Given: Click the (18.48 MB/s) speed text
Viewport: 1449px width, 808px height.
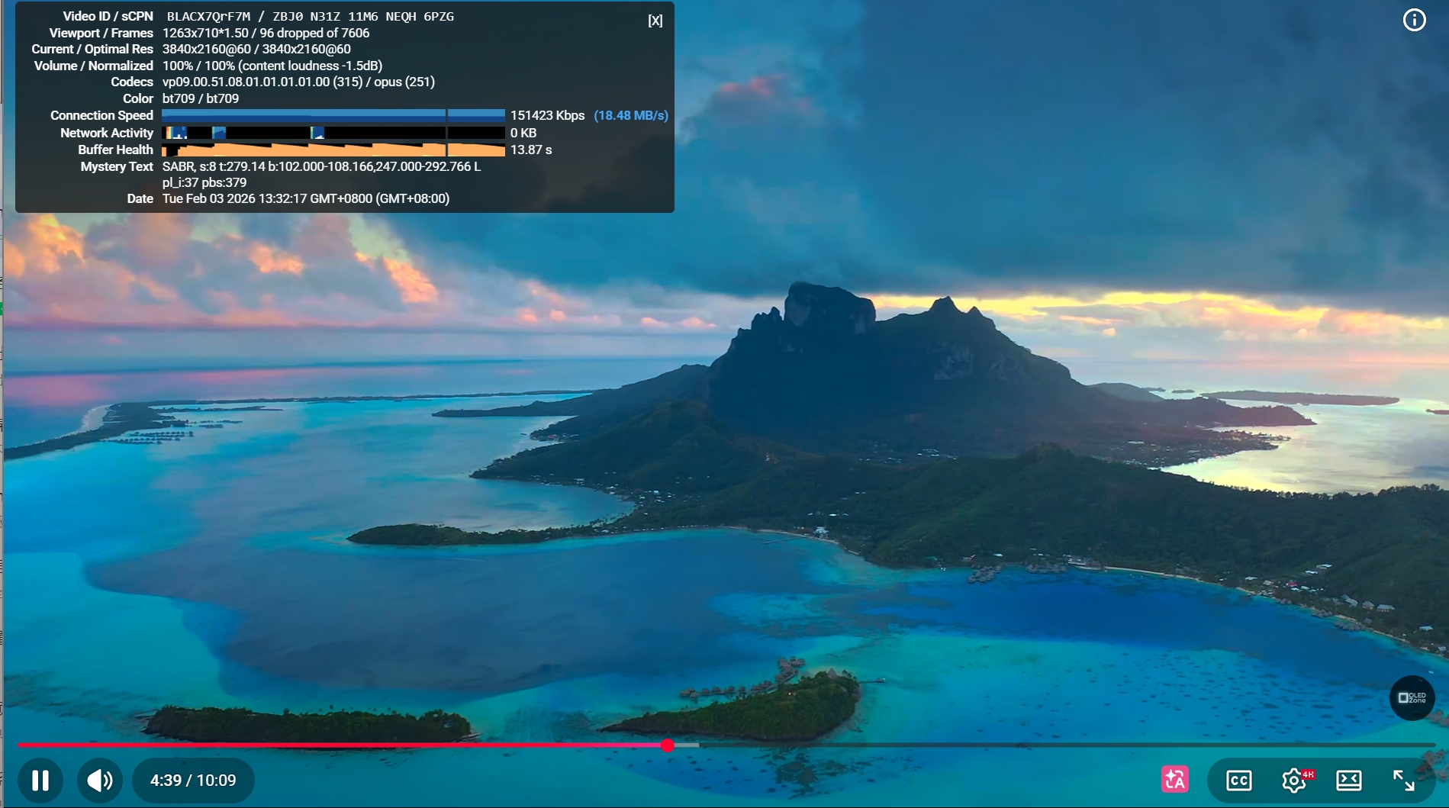Looking at the screenshot, I should point(631,115).
